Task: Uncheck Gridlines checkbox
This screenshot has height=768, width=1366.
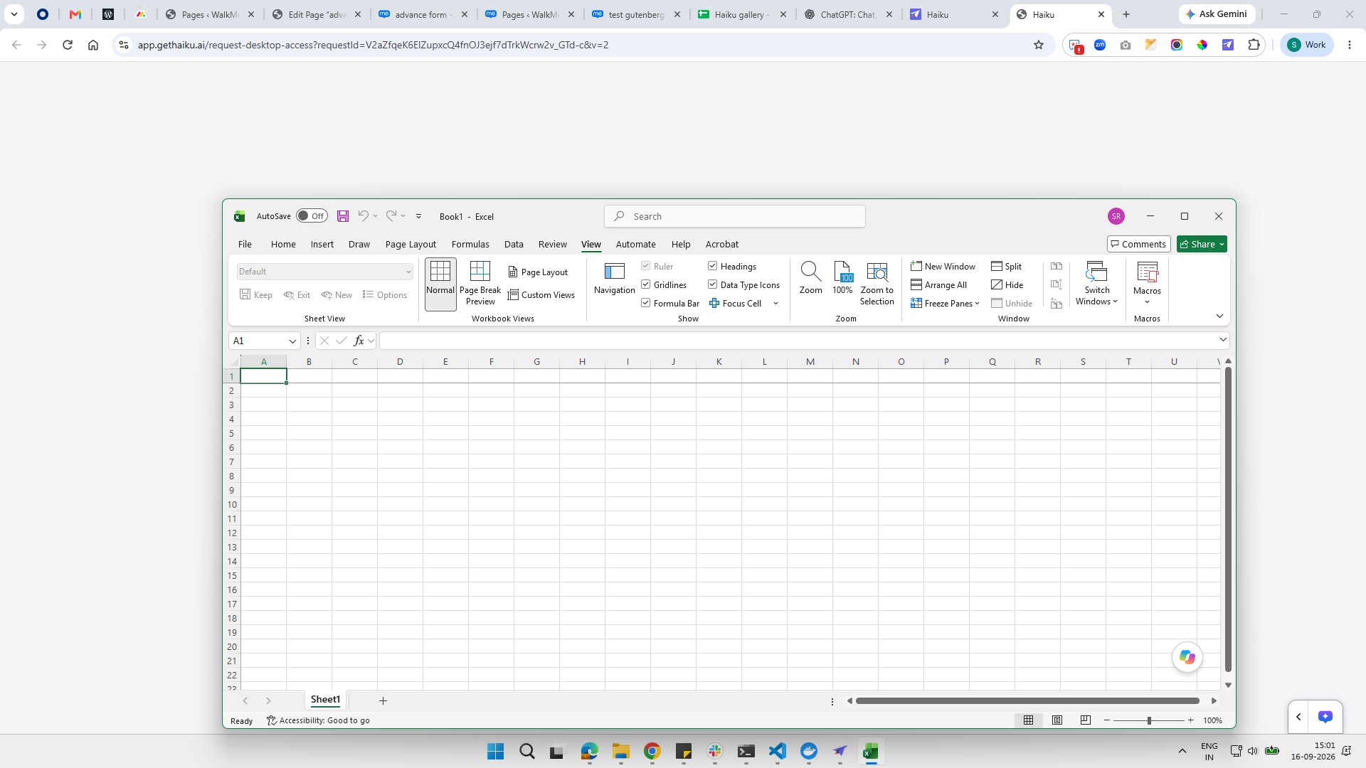Action: pyautogui.click(x=646, y=284)
